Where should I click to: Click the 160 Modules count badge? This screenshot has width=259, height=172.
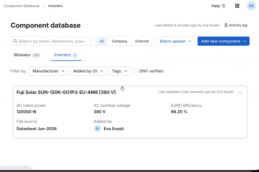tap(36, 55)
